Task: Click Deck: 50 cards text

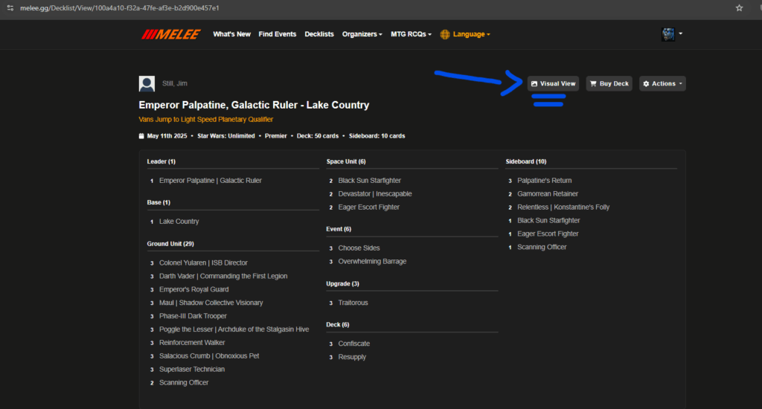Action: 317,136
